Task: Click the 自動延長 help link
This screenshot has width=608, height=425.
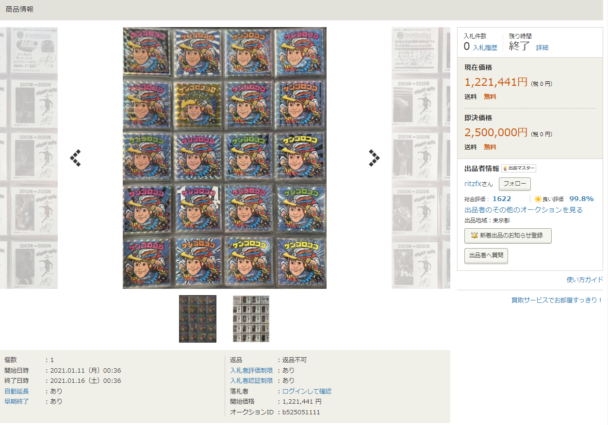Action: [16, 391]
